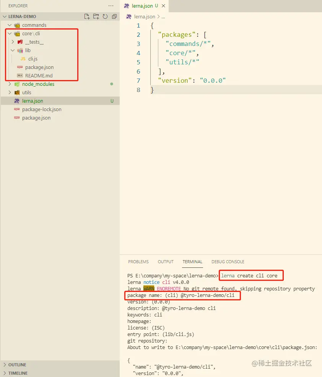This screenshot has height=377, width=322.
Task: Click the closing brace on line 8
Action: tap(152, 90)
